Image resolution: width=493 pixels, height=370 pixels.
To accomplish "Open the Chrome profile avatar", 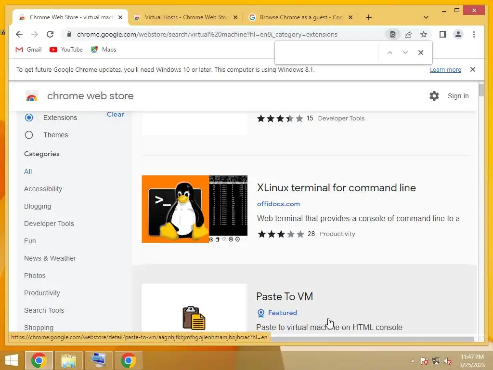I will [458, 34].
